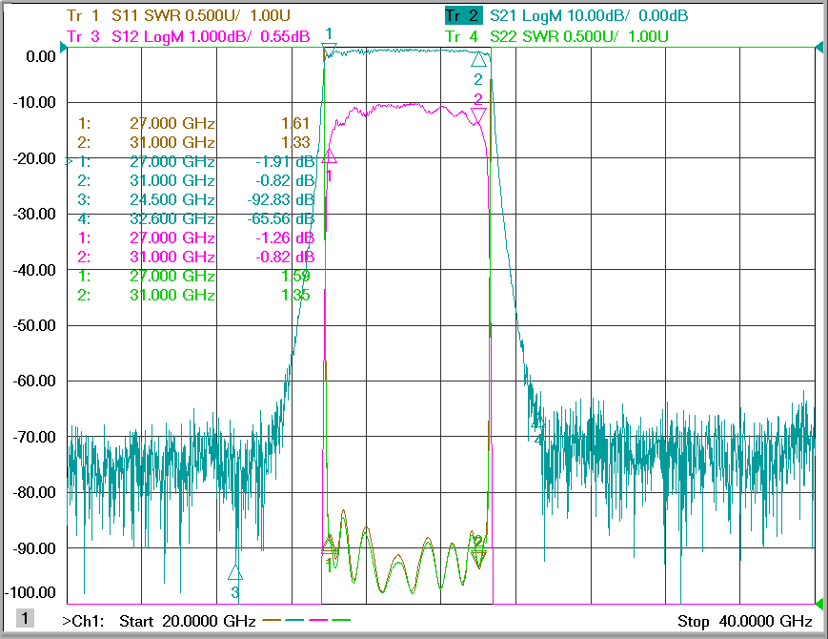The height and width of the screenshot is (639, 828).
Task: Click magenta marker readout -1.26 dB
Action: [x=285, y=237]
